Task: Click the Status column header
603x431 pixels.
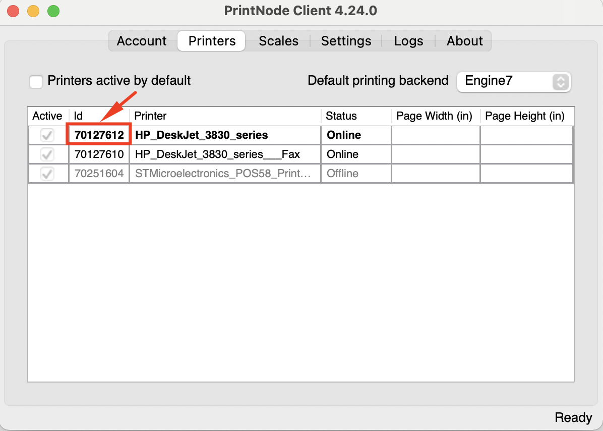Action: pyautogui.click(x=356, y=116)
